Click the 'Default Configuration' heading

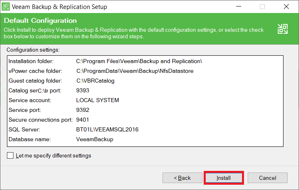[x=40, y=20]
